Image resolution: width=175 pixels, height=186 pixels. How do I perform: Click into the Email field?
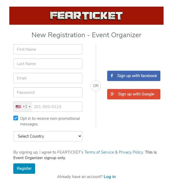(x=48, y=78)
